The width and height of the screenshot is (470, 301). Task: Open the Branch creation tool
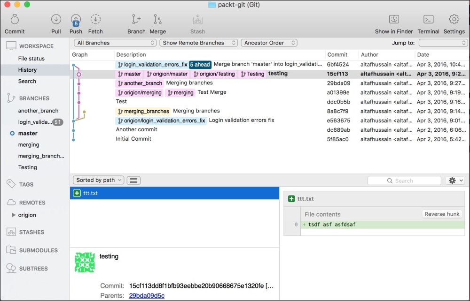pos(136,21)
